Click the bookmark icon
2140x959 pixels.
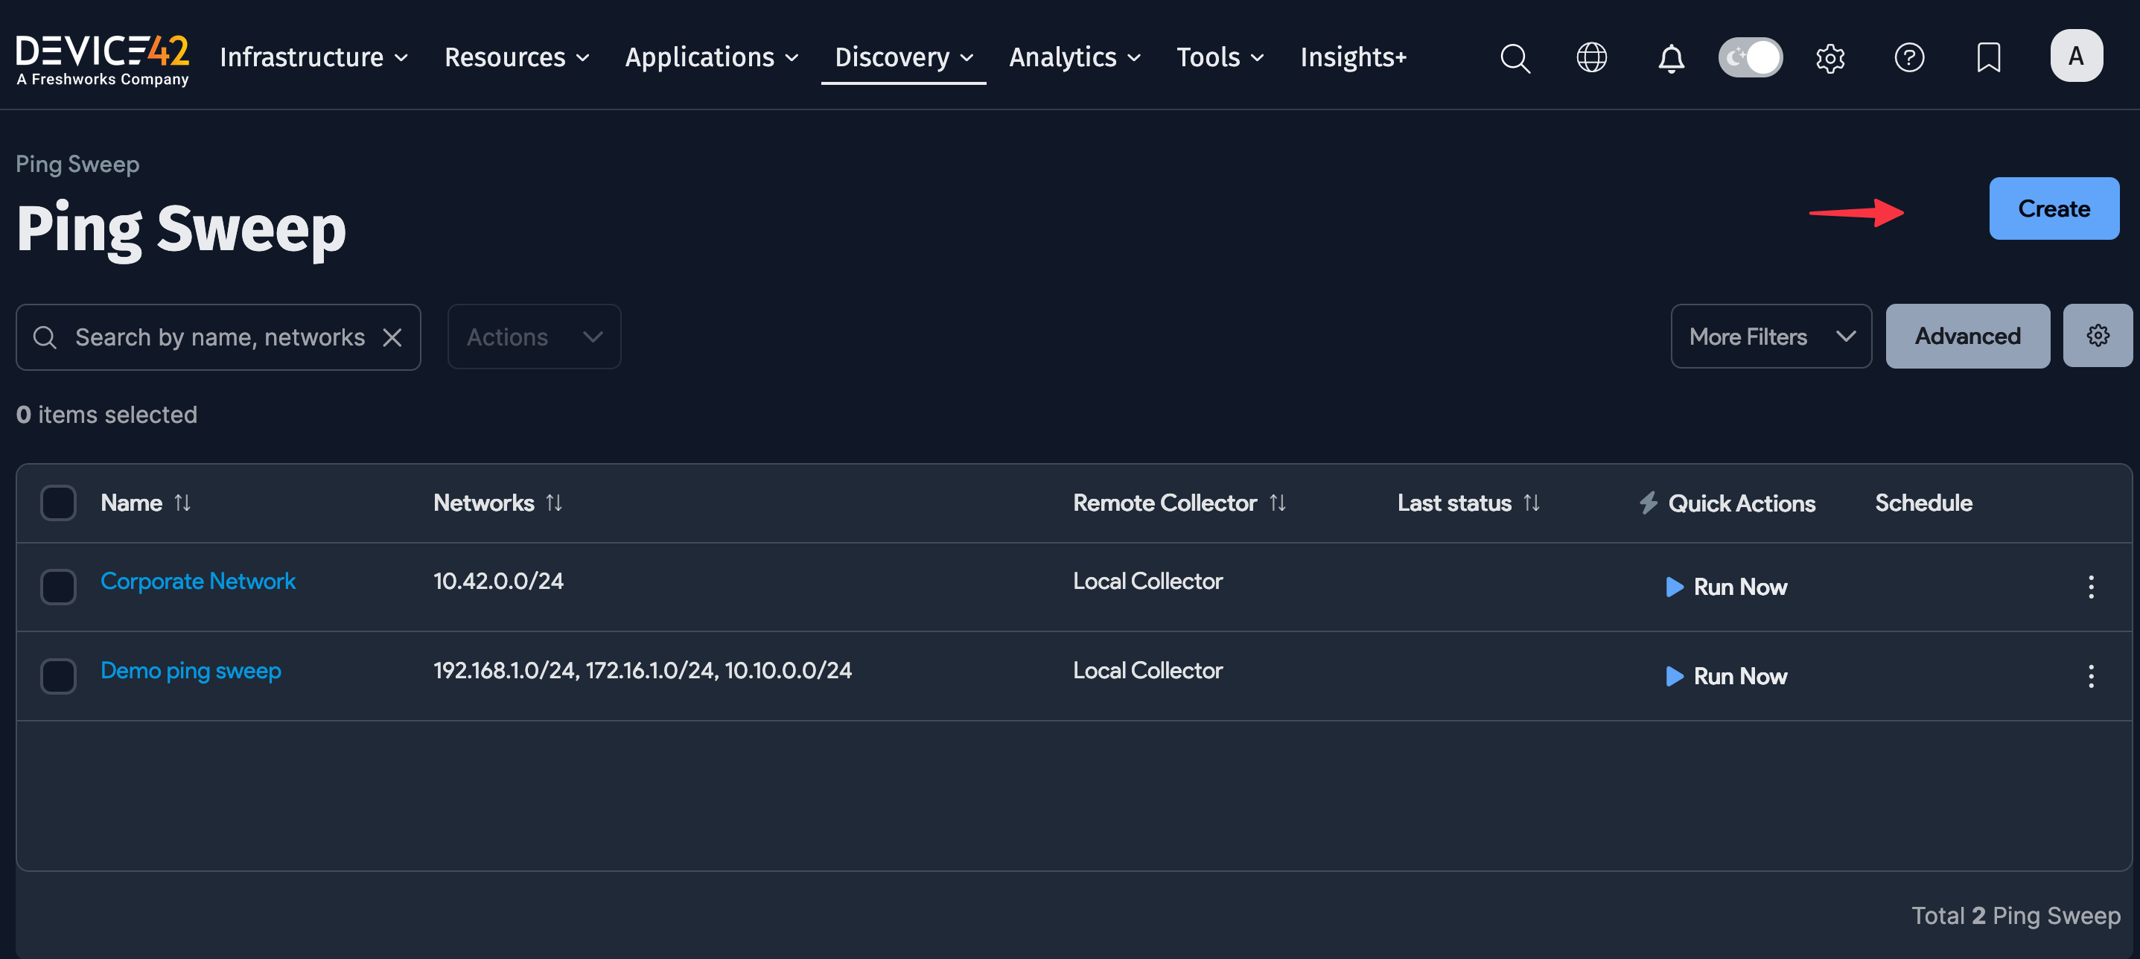point(1988,57)
